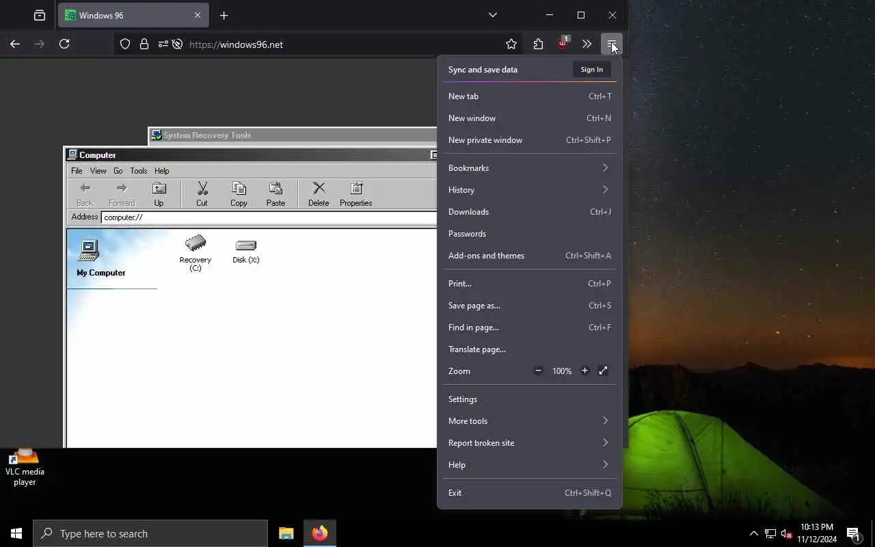Screen dimensions: 875x547
Task: Click the computer:// address field
Action: pos(269,217)
